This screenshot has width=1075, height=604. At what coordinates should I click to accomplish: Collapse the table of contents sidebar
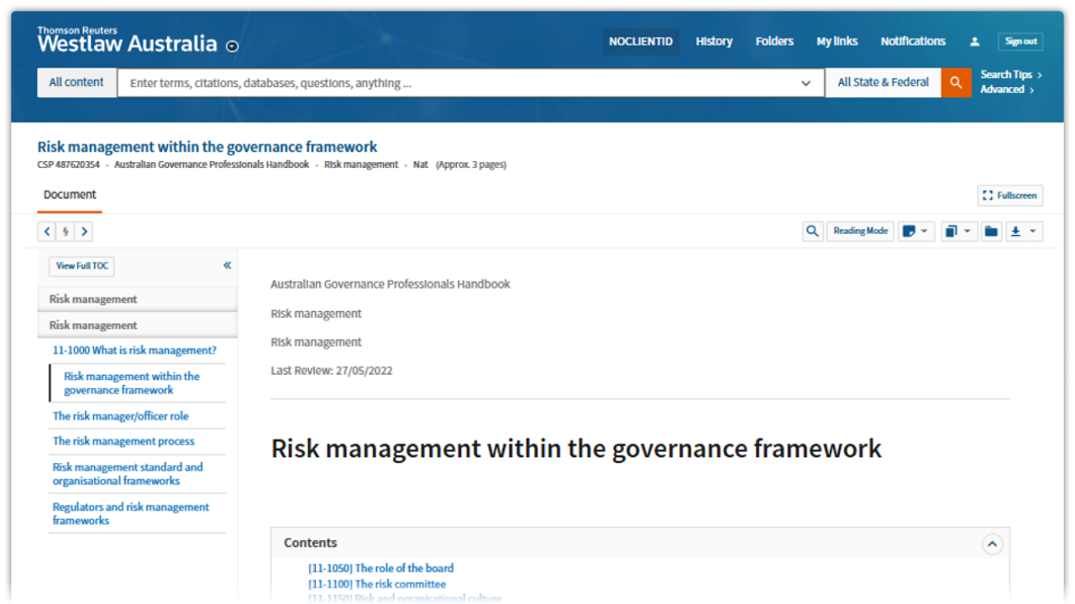click(x=227, y=265)
